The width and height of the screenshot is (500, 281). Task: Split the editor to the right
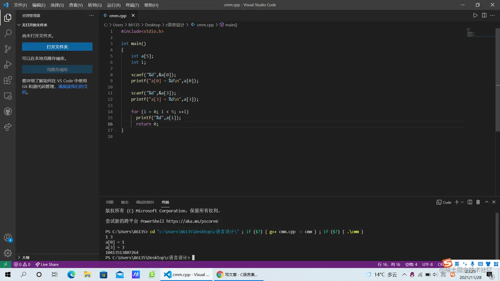(x=484, y=16)
